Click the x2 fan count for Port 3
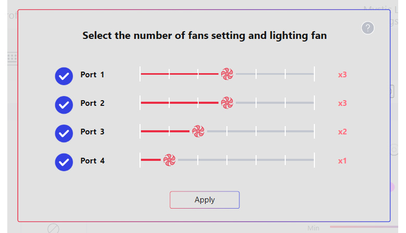Viewport: 406px width, 233px height. [x=342, y=132]
